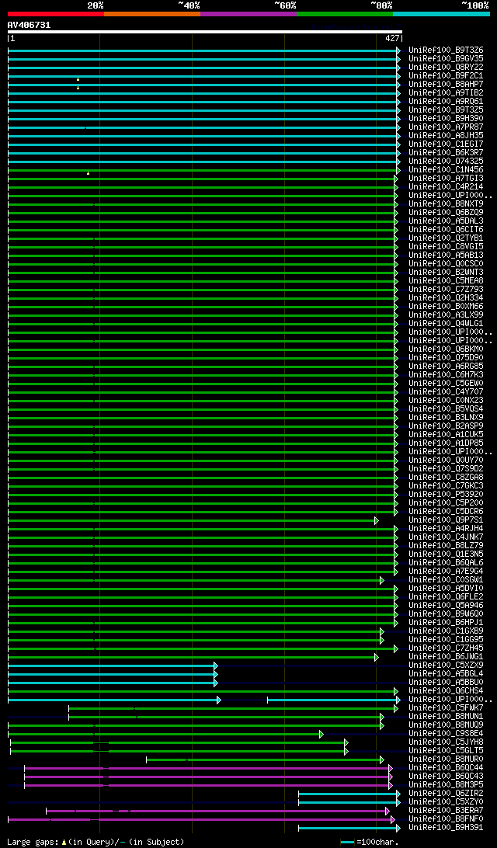Select the UniRef100_B6HPJ1 label
Screen dimensions: 497x848
(x=447, y=623)
